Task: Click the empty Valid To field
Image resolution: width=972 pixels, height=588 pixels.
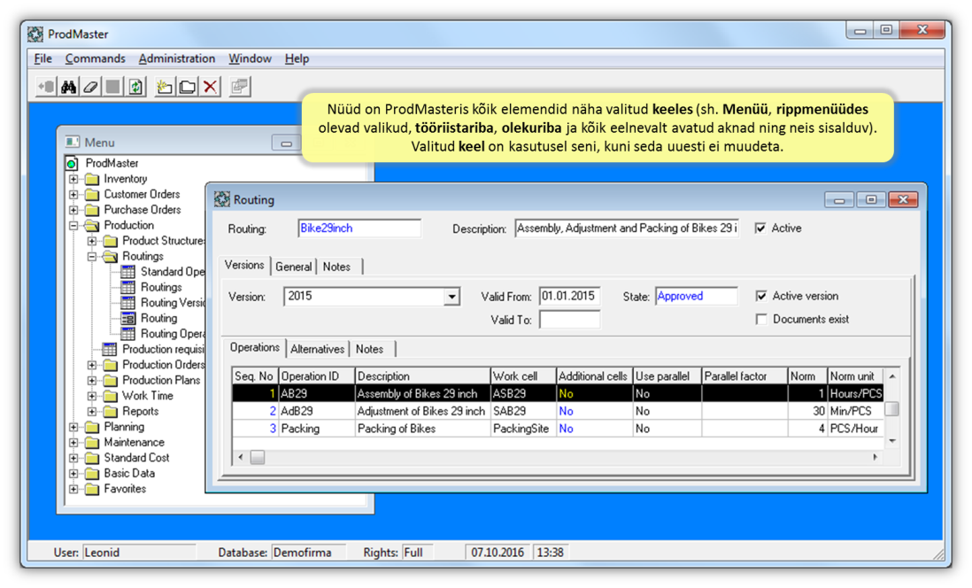Action: pyautogui.click(x=569, y=320)
